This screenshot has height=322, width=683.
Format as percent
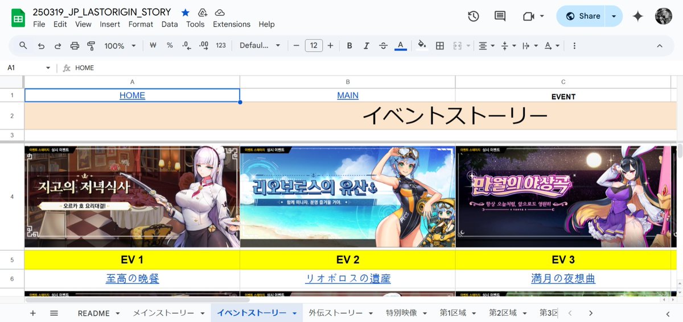pos(170,45)
